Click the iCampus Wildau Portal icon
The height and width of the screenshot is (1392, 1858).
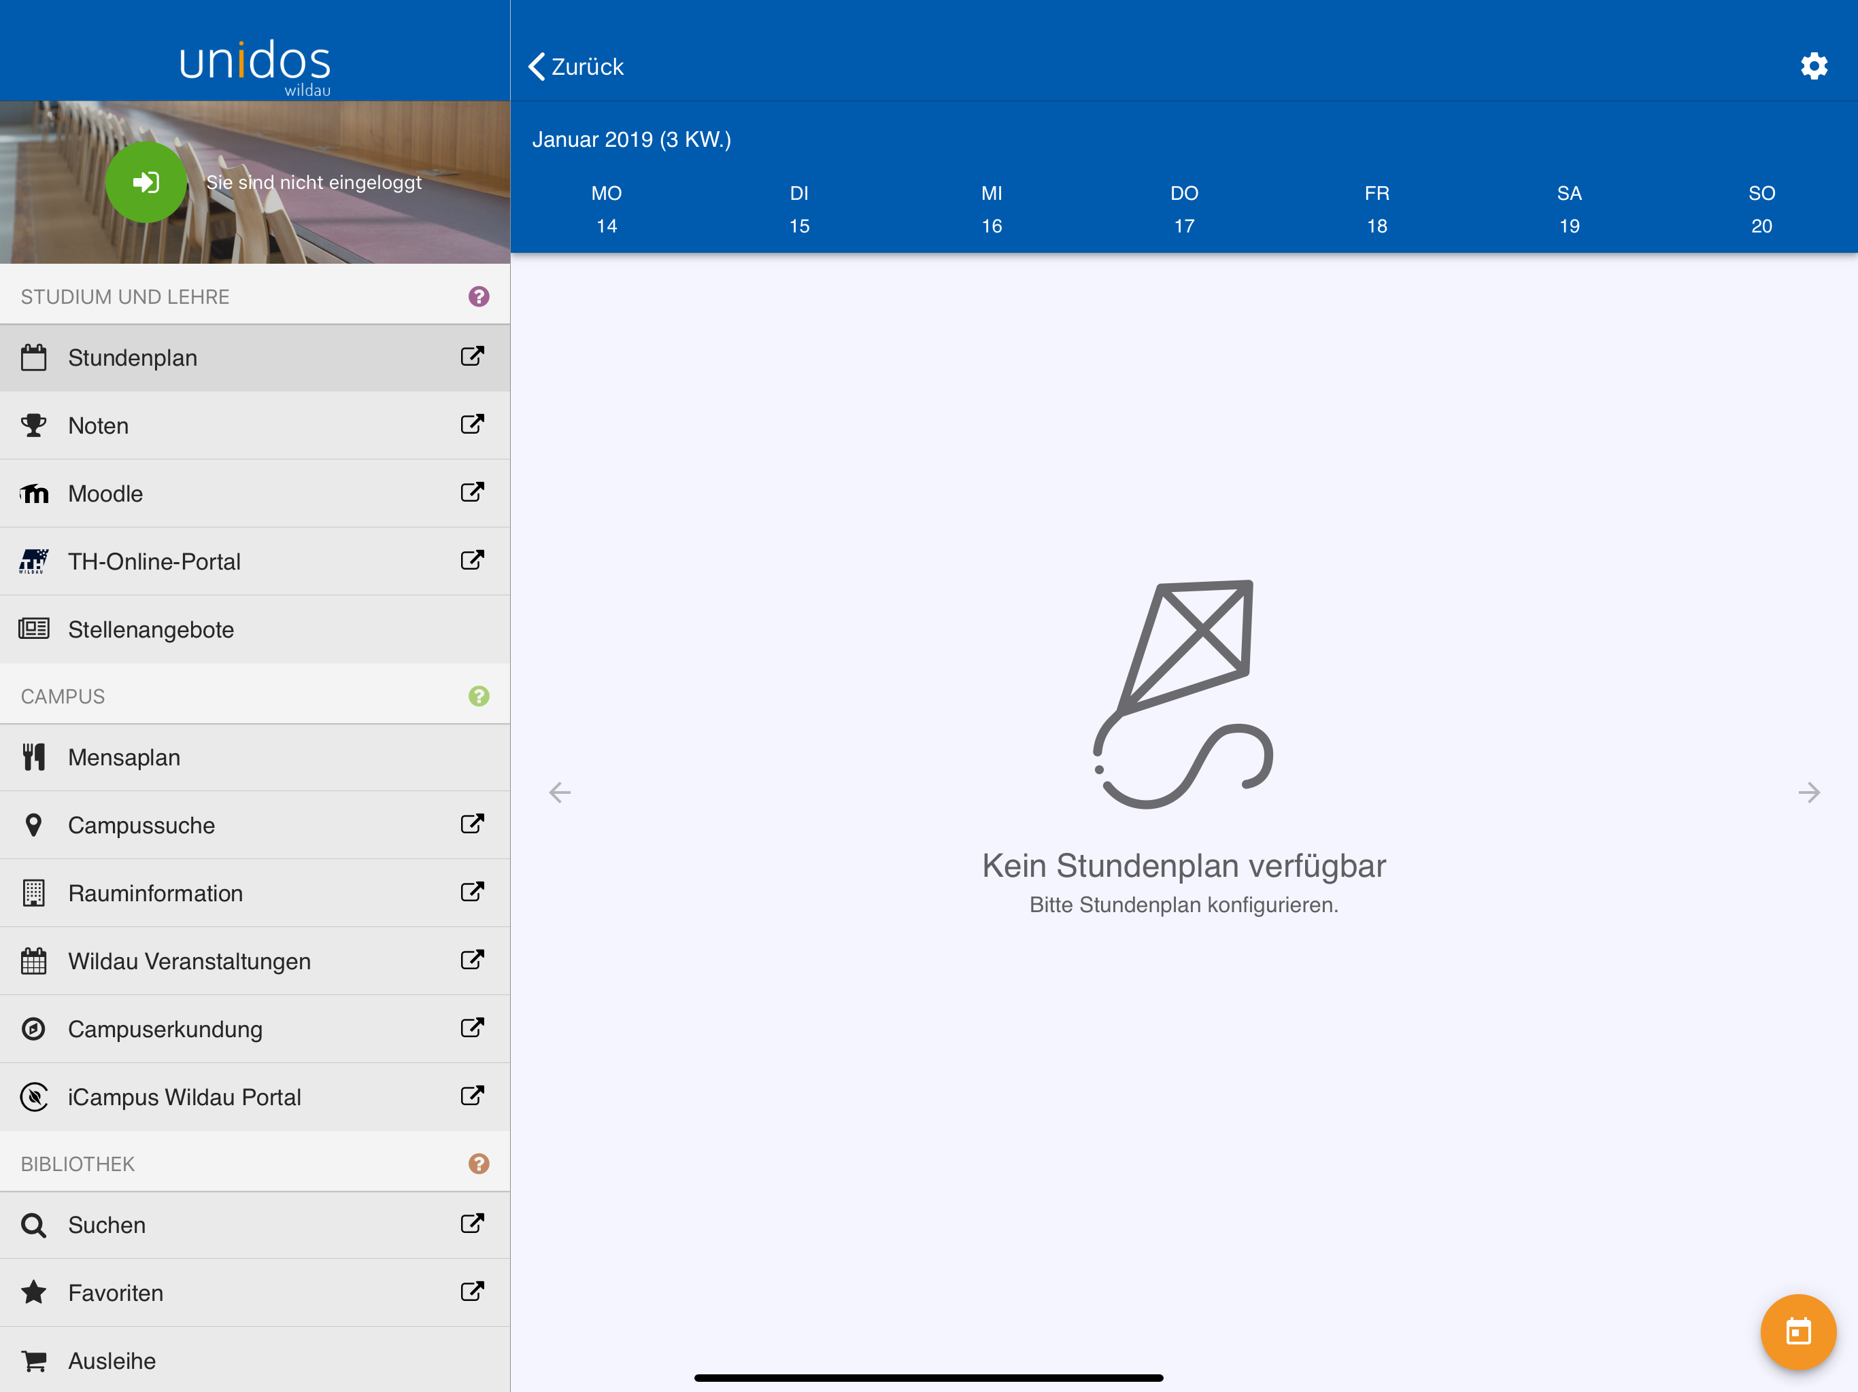(x=33, y=1097)
